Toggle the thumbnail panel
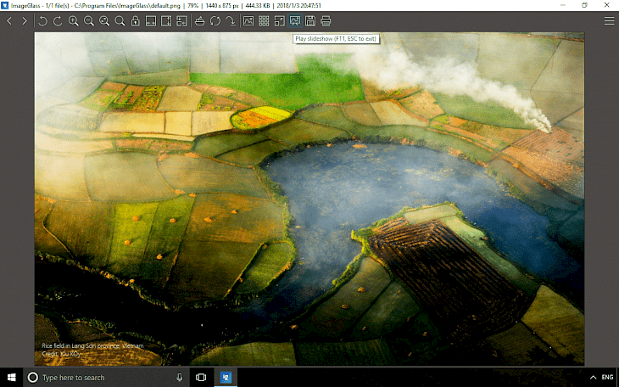 (248, 21)
